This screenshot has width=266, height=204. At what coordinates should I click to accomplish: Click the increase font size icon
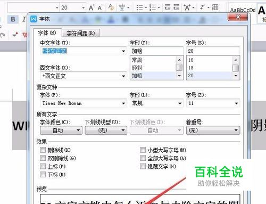92,7
